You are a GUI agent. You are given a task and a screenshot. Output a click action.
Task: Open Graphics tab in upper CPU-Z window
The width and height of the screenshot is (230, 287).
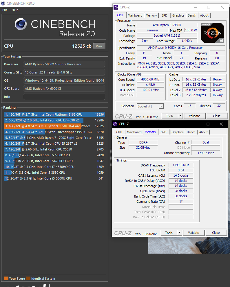178,15
